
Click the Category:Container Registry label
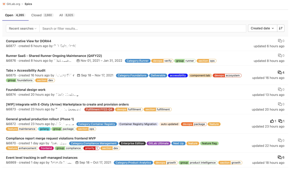point(96,124)
